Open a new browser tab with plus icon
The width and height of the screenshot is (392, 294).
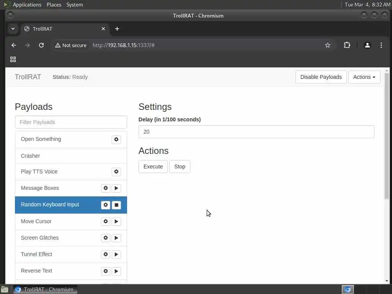(x=117, y=29)
